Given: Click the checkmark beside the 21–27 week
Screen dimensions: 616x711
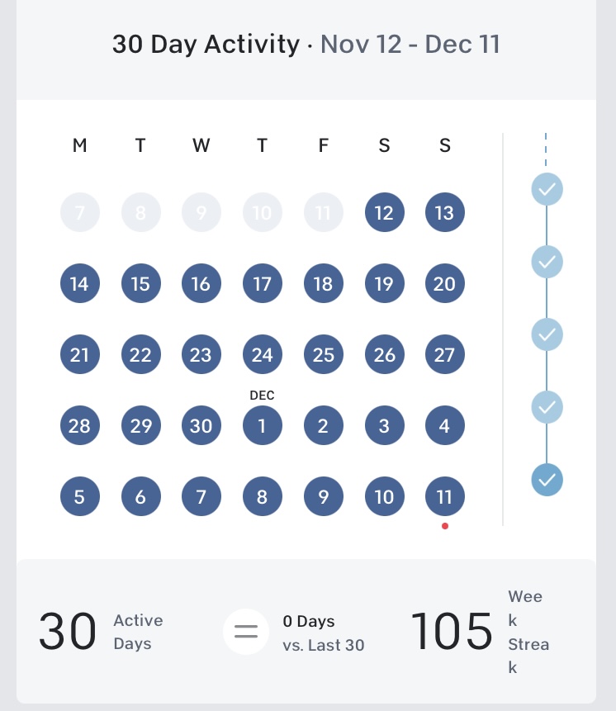Looking at the screenshot, I should click(x=547, y=334).
